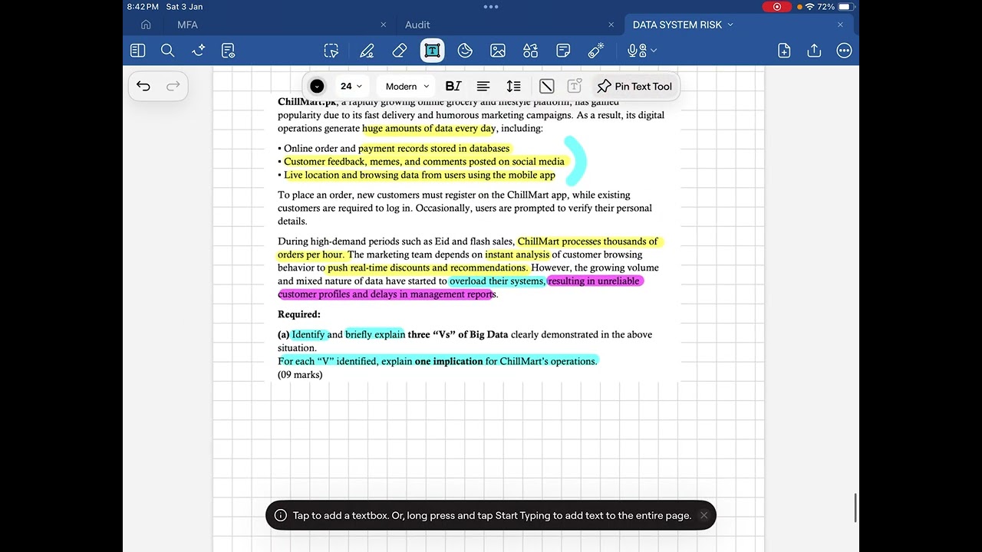Expand the microphone options chevron

(654, 51)
